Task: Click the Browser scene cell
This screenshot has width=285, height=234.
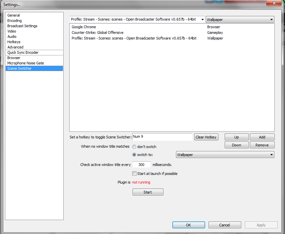Action: pos(213,27)
